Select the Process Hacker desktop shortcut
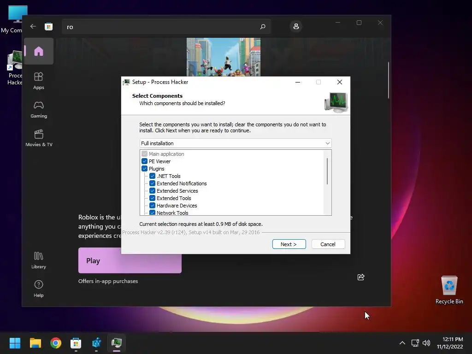Screen dimensions: 472x354 tap(14, 68)
